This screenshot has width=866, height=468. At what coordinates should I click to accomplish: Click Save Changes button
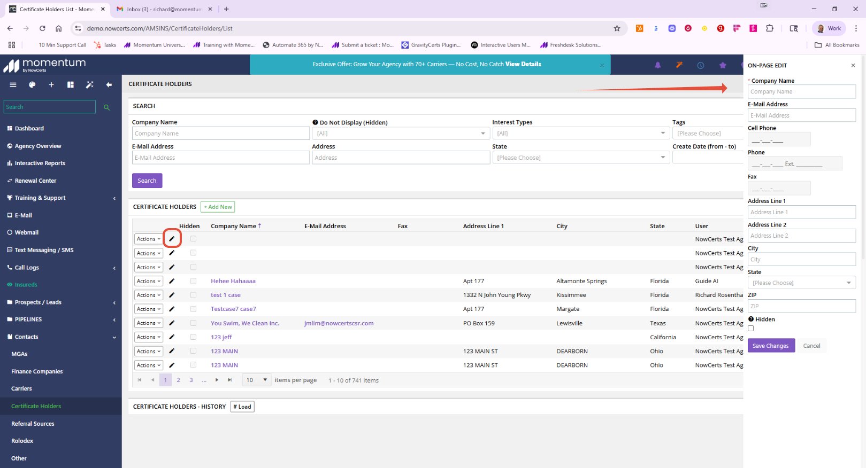771,346
